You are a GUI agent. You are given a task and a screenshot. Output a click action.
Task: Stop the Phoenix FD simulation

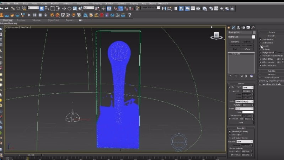tap(40, 15)
